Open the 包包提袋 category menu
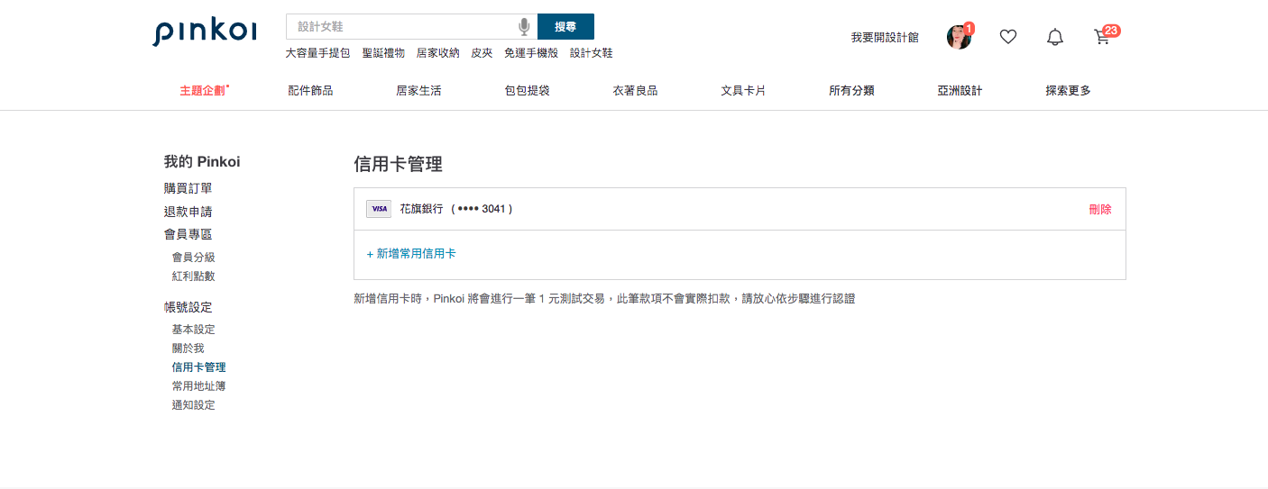1268x489 pixels. (x=527, y=91)
